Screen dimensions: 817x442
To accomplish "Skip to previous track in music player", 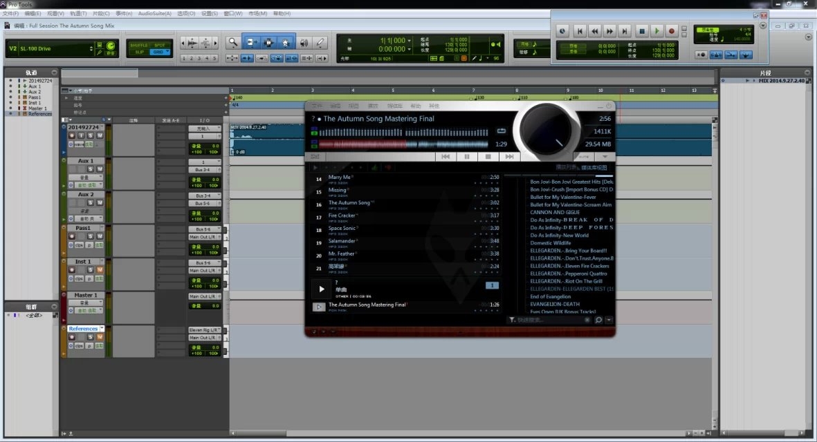I will [446, 157].
